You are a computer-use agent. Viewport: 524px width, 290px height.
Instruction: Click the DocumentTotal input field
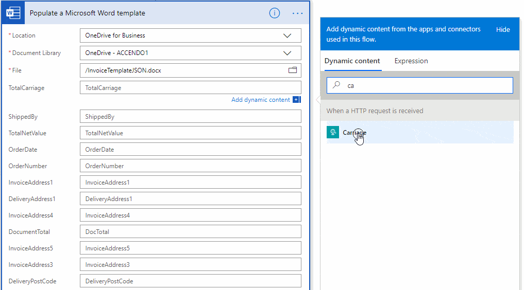click(191, 232)
